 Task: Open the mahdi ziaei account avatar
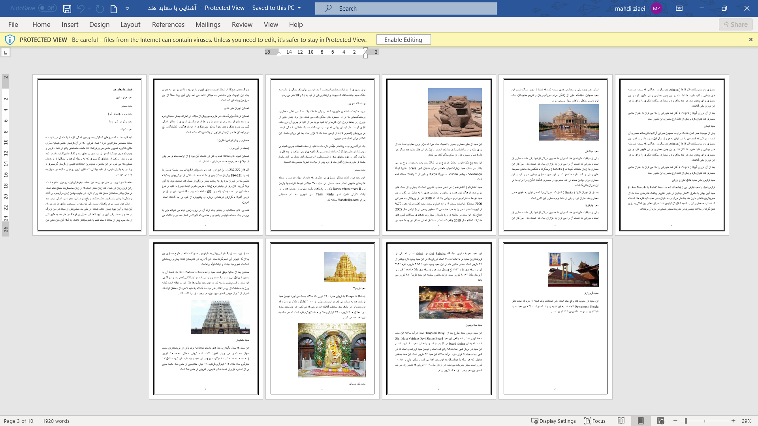click(656, 8)
